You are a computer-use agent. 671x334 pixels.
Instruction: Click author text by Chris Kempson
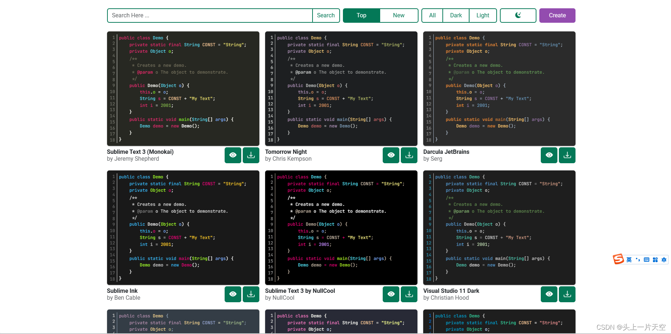click(x=288, y=159)
